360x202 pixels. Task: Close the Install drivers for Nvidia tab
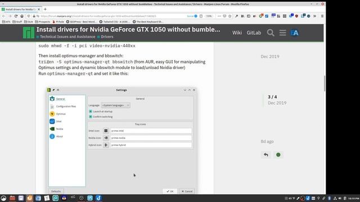tap(39, 9)
